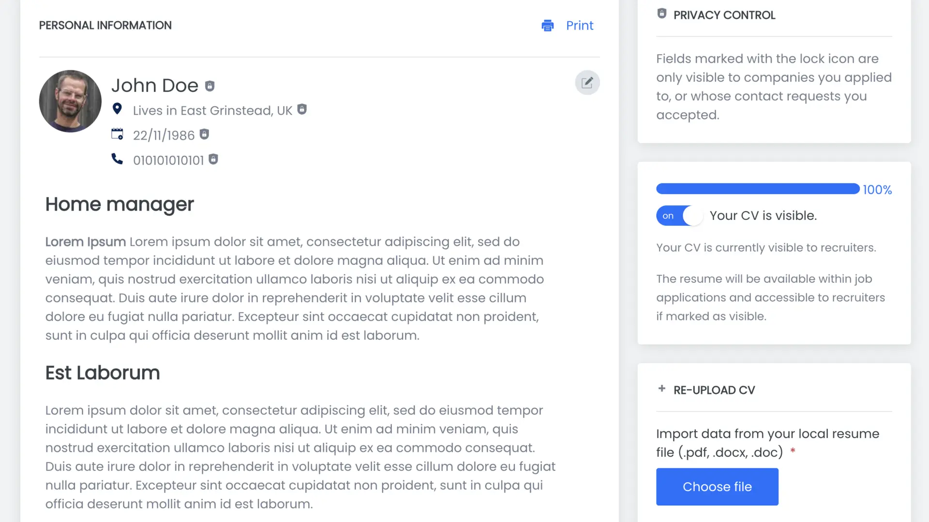Viewport: 929px width, 522px height.
Task: Click the Home manager heading
Action: [x=120, y=204]
